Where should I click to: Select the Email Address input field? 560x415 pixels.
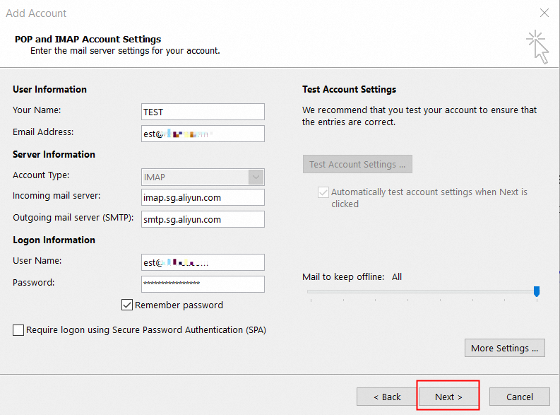pyautogui.click(x=203, y=134)
